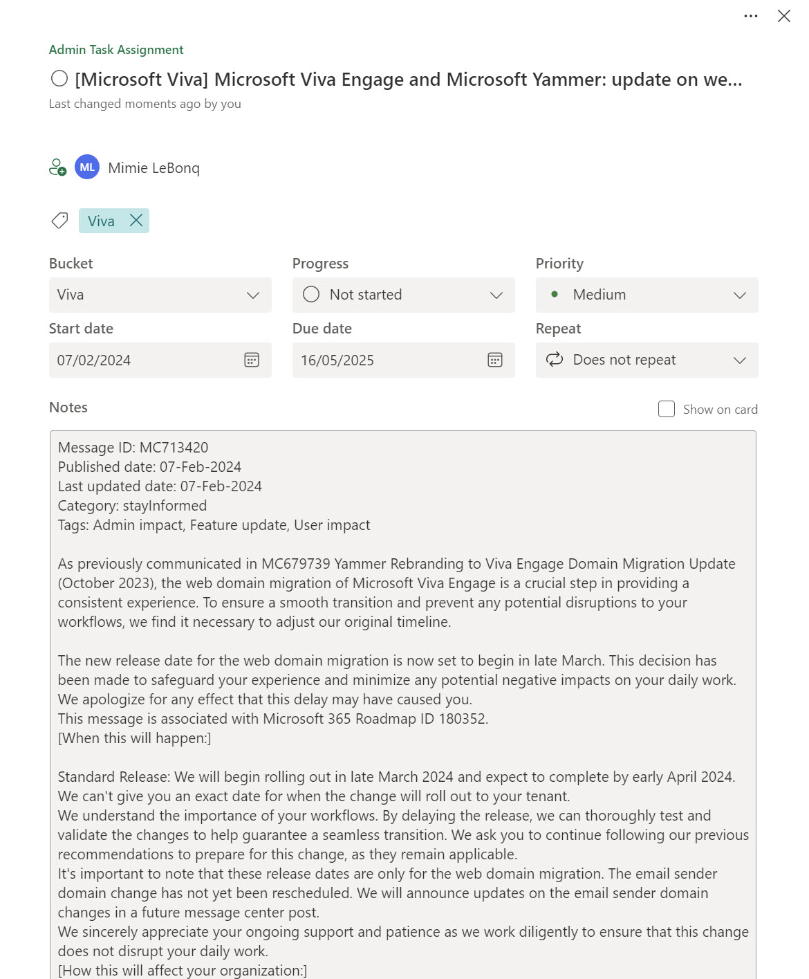This screenshot has width=809, height=979.
Task: Change the Medium priority dropdown
Action: (647, 295)
